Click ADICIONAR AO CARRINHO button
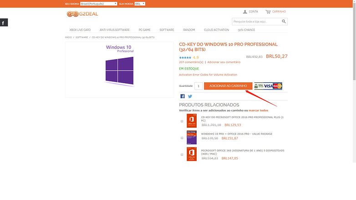Screen dimensions: 356x200 (228, 86)
